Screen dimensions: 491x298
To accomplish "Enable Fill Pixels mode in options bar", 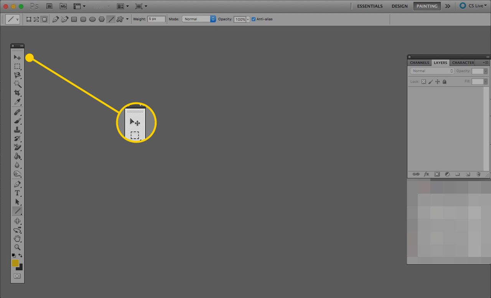I will coord(44,19).
